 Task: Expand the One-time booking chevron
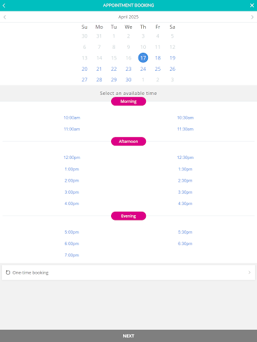(250, 273)
